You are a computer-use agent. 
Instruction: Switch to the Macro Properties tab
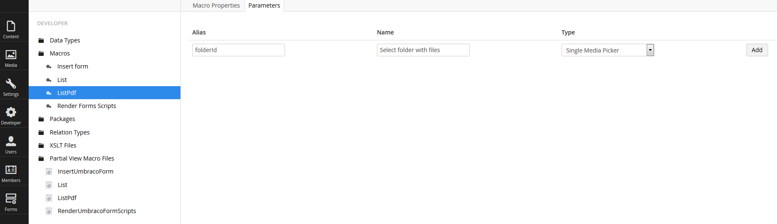[x=216, y=5]
